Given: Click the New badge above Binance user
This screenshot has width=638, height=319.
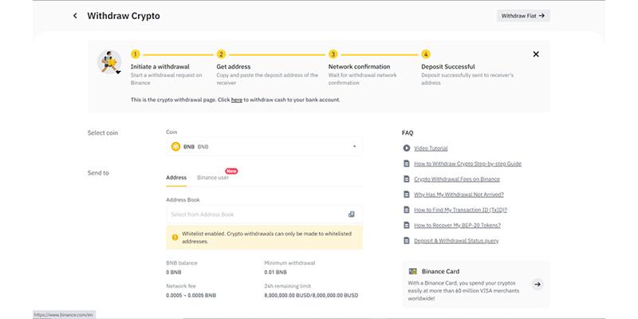Looking at the screenshot, I should [x=231, y=171].
